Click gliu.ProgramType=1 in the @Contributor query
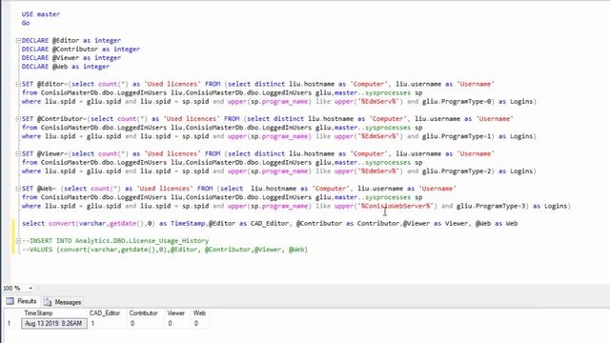Viewport: 610px width, 343px height. (457, 136)
